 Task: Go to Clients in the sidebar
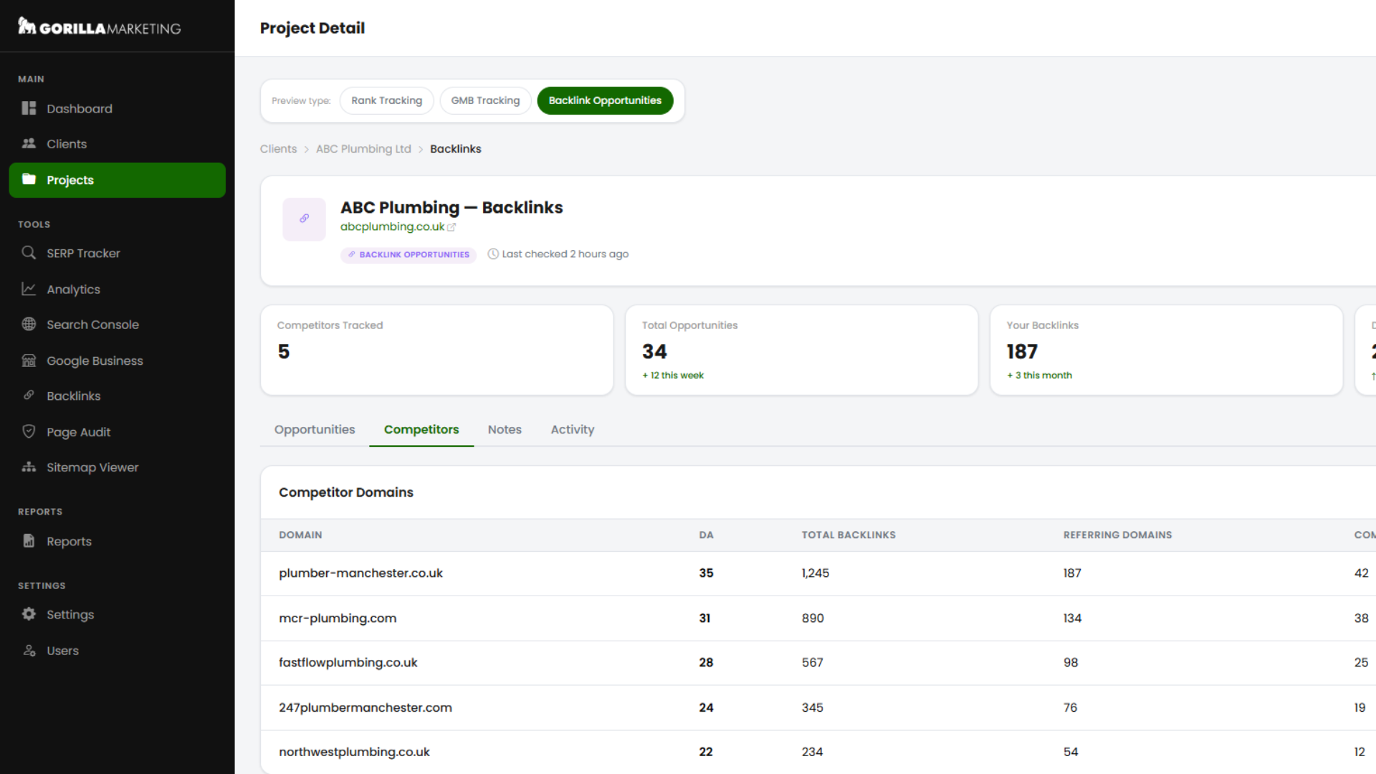coord(117,143)
